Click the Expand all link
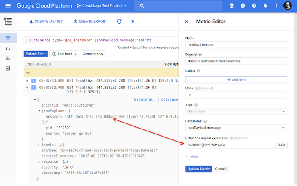297x186 pixels. (144, 100)
